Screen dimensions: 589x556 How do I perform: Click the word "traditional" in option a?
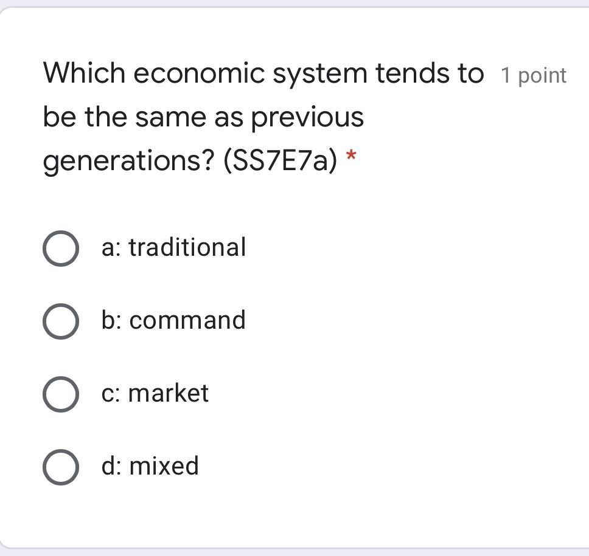click(187, 247)
